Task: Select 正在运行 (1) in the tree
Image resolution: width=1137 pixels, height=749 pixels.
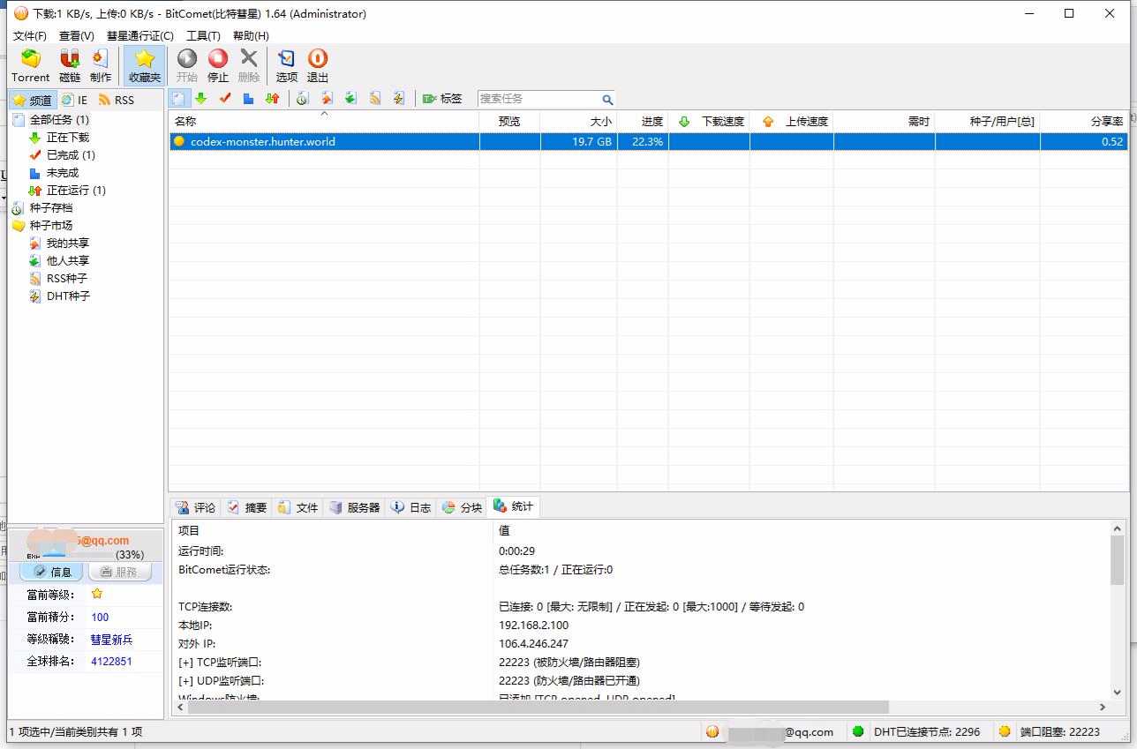Action: (76, 190)
